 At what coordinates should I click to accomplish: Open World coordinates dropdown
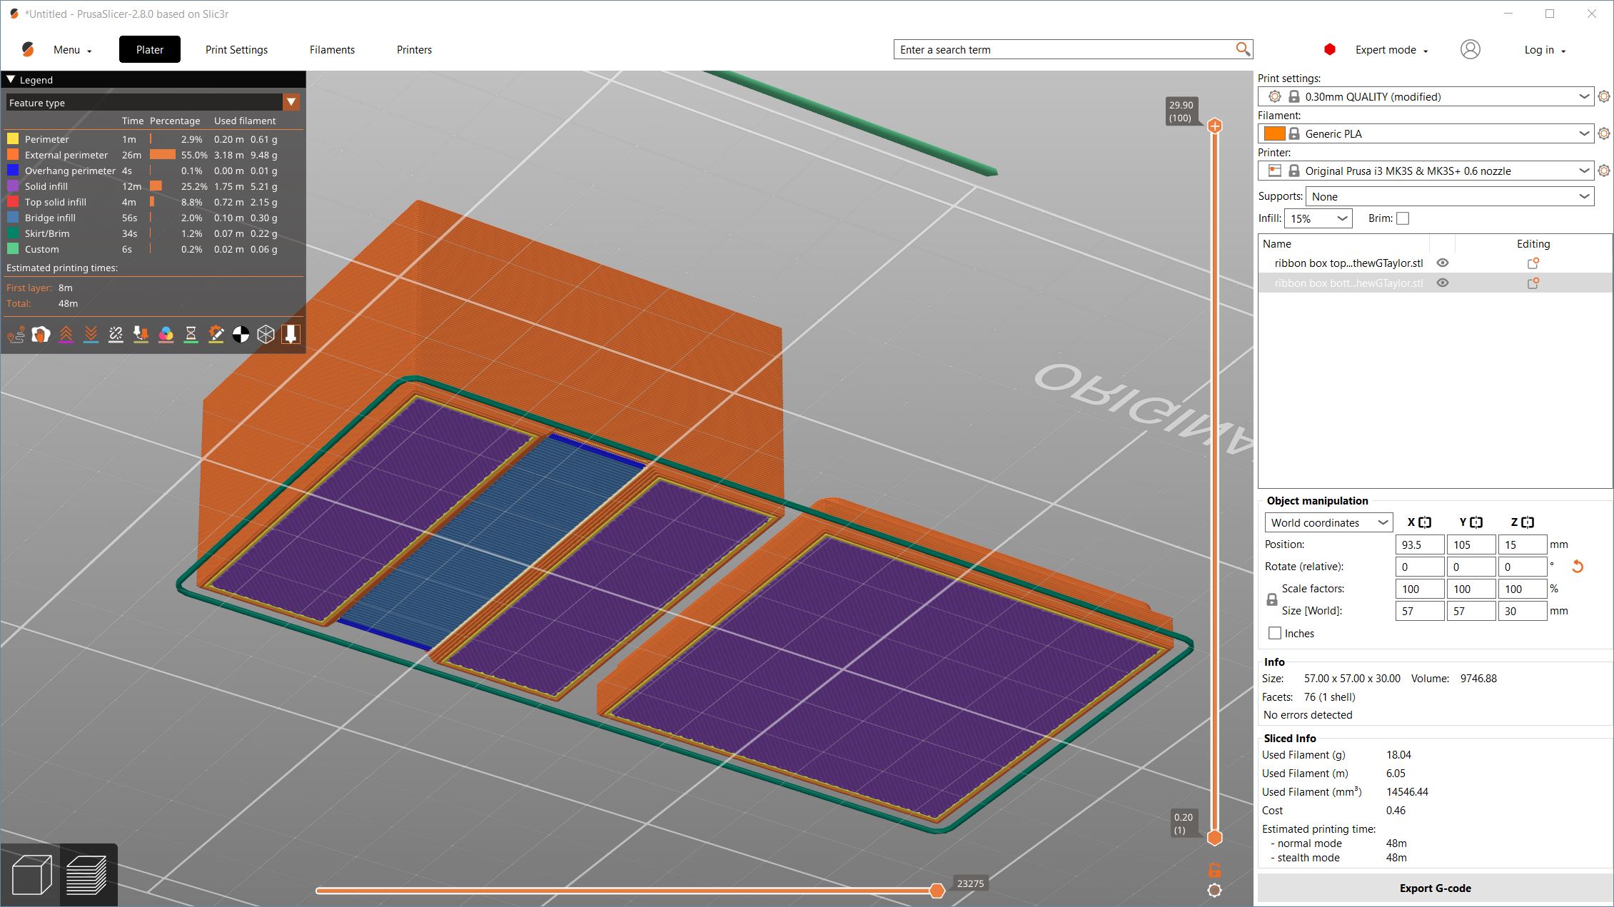pyautogui.click(x=1328, y=522)
